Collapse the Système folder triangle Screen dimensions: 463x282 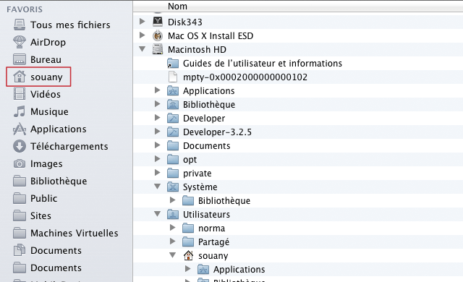pos(158,187)
